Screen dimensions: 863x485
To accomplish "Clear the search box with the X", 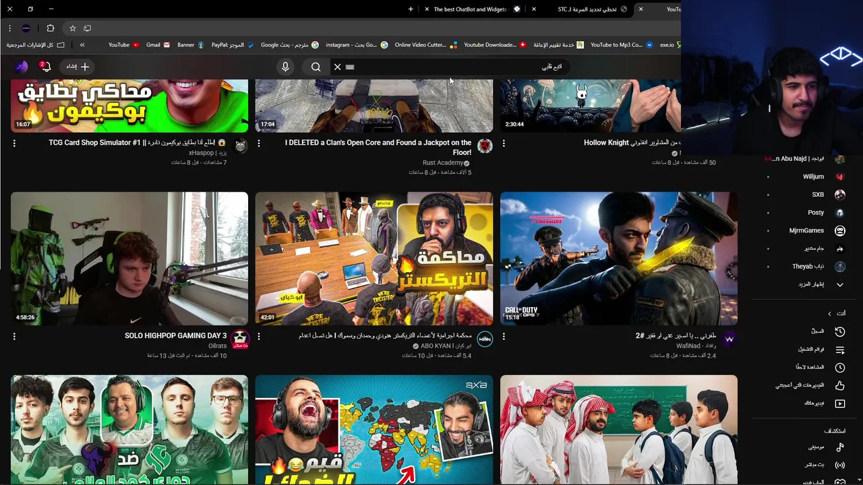I will click(337, 67).
